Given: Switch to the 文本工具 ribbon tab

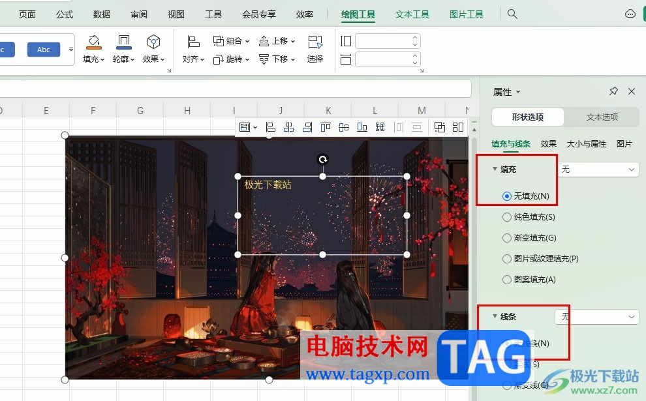Looking at the screenshot, I should (x=412, y=14).
